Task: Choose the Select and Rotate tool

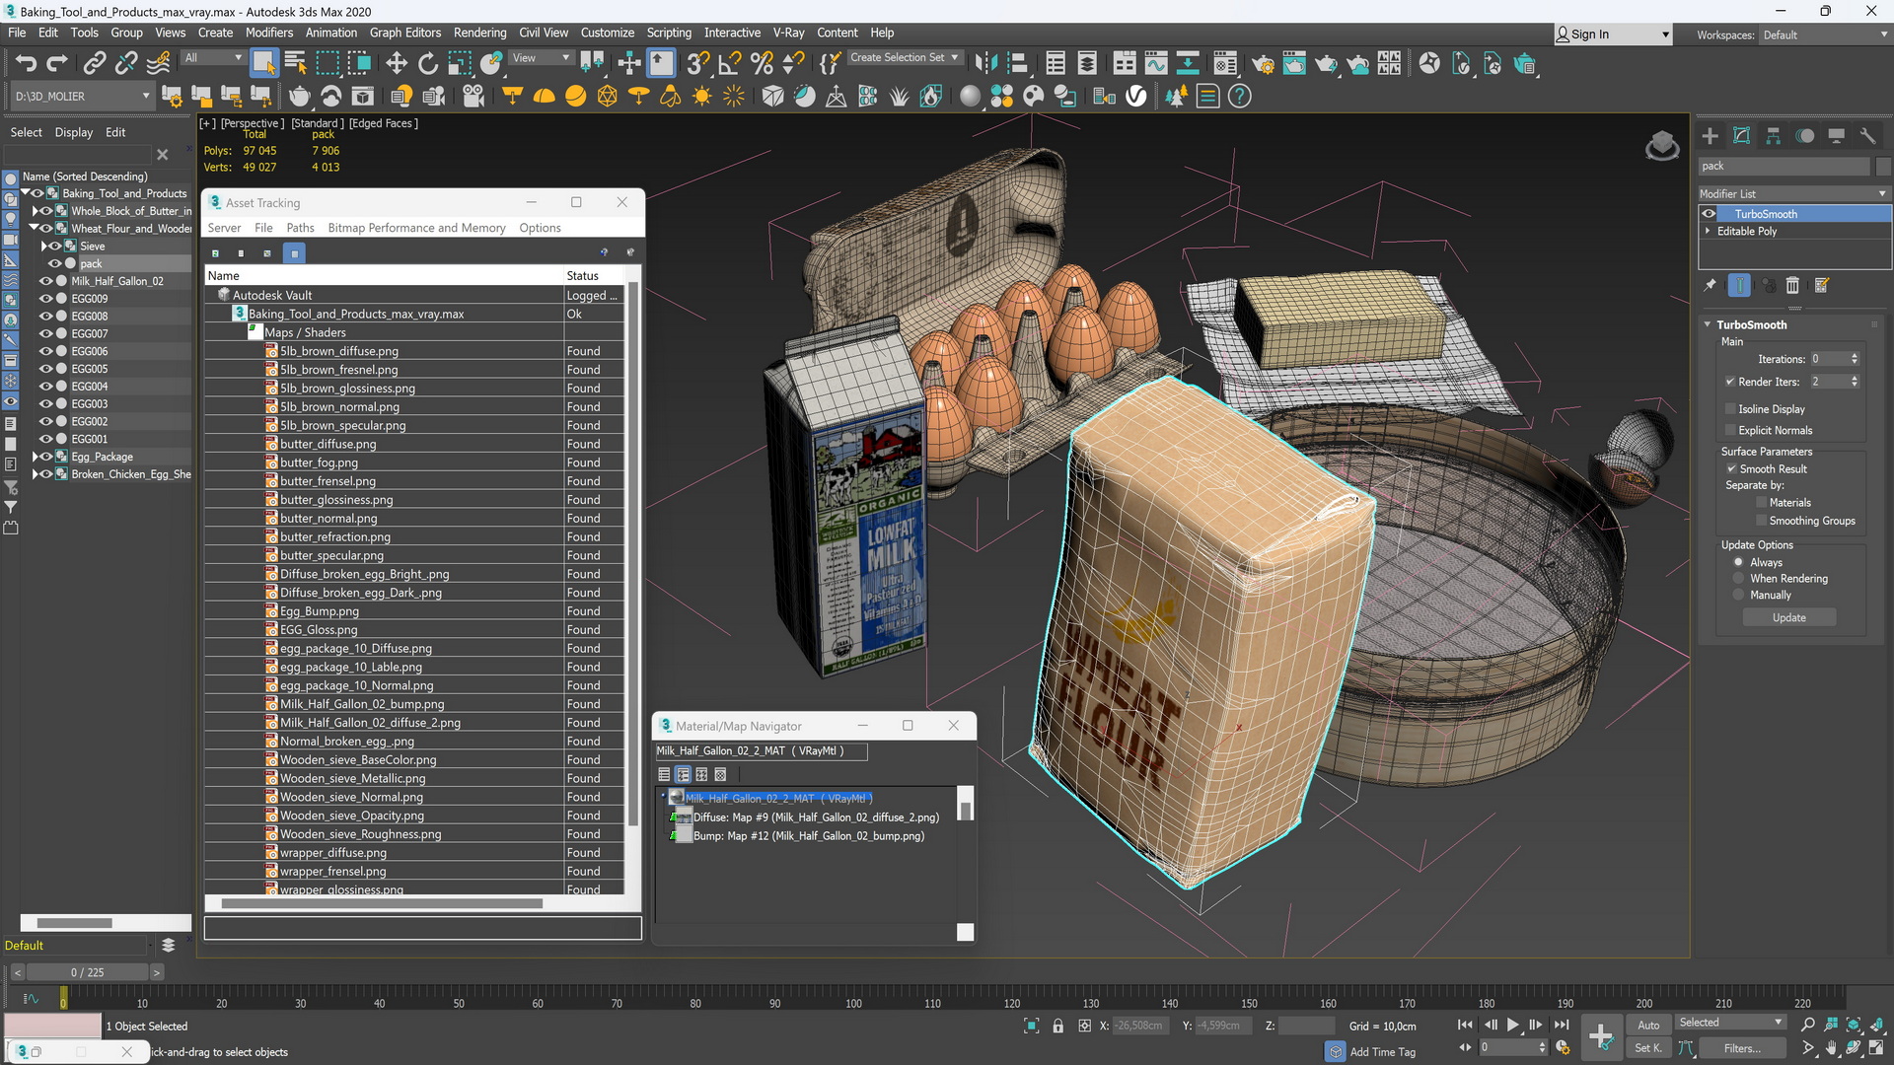Action: [x=428, y=64]
